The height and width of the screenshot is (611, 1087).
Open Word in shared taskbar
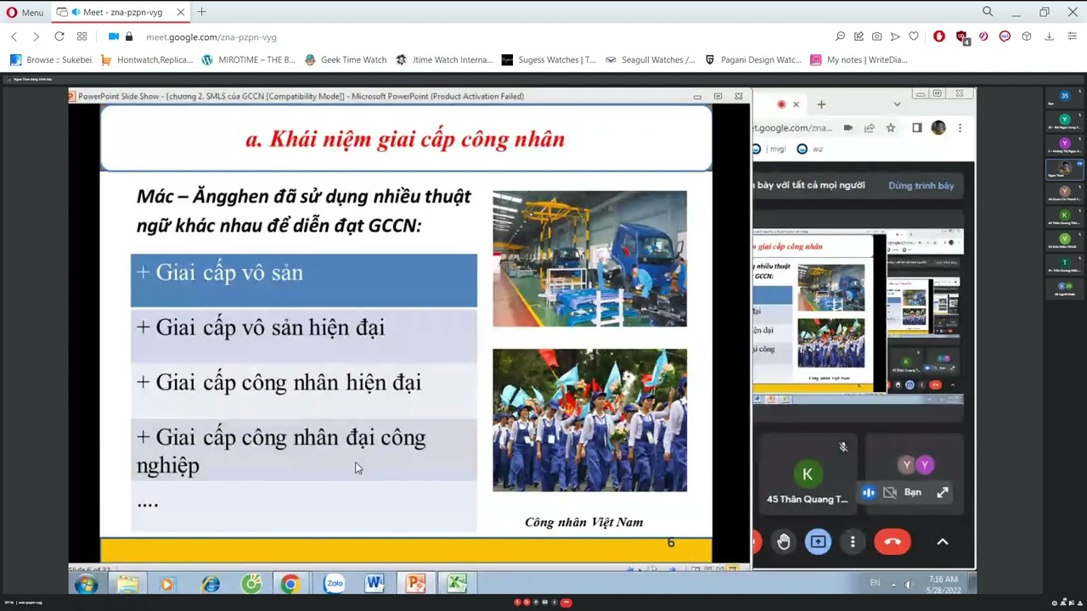pos(375,584)
